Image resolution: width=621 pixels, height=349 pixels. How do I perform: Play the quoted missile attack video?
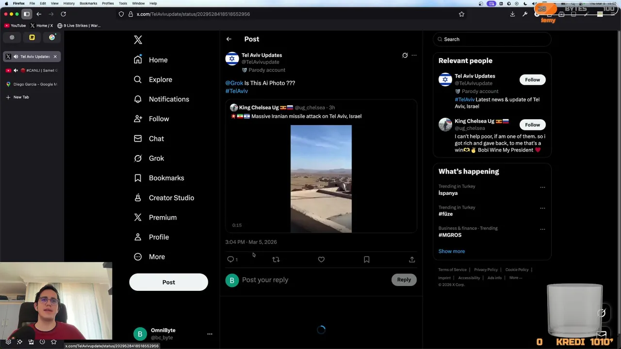pyautogui.click(x=321, y=179)
